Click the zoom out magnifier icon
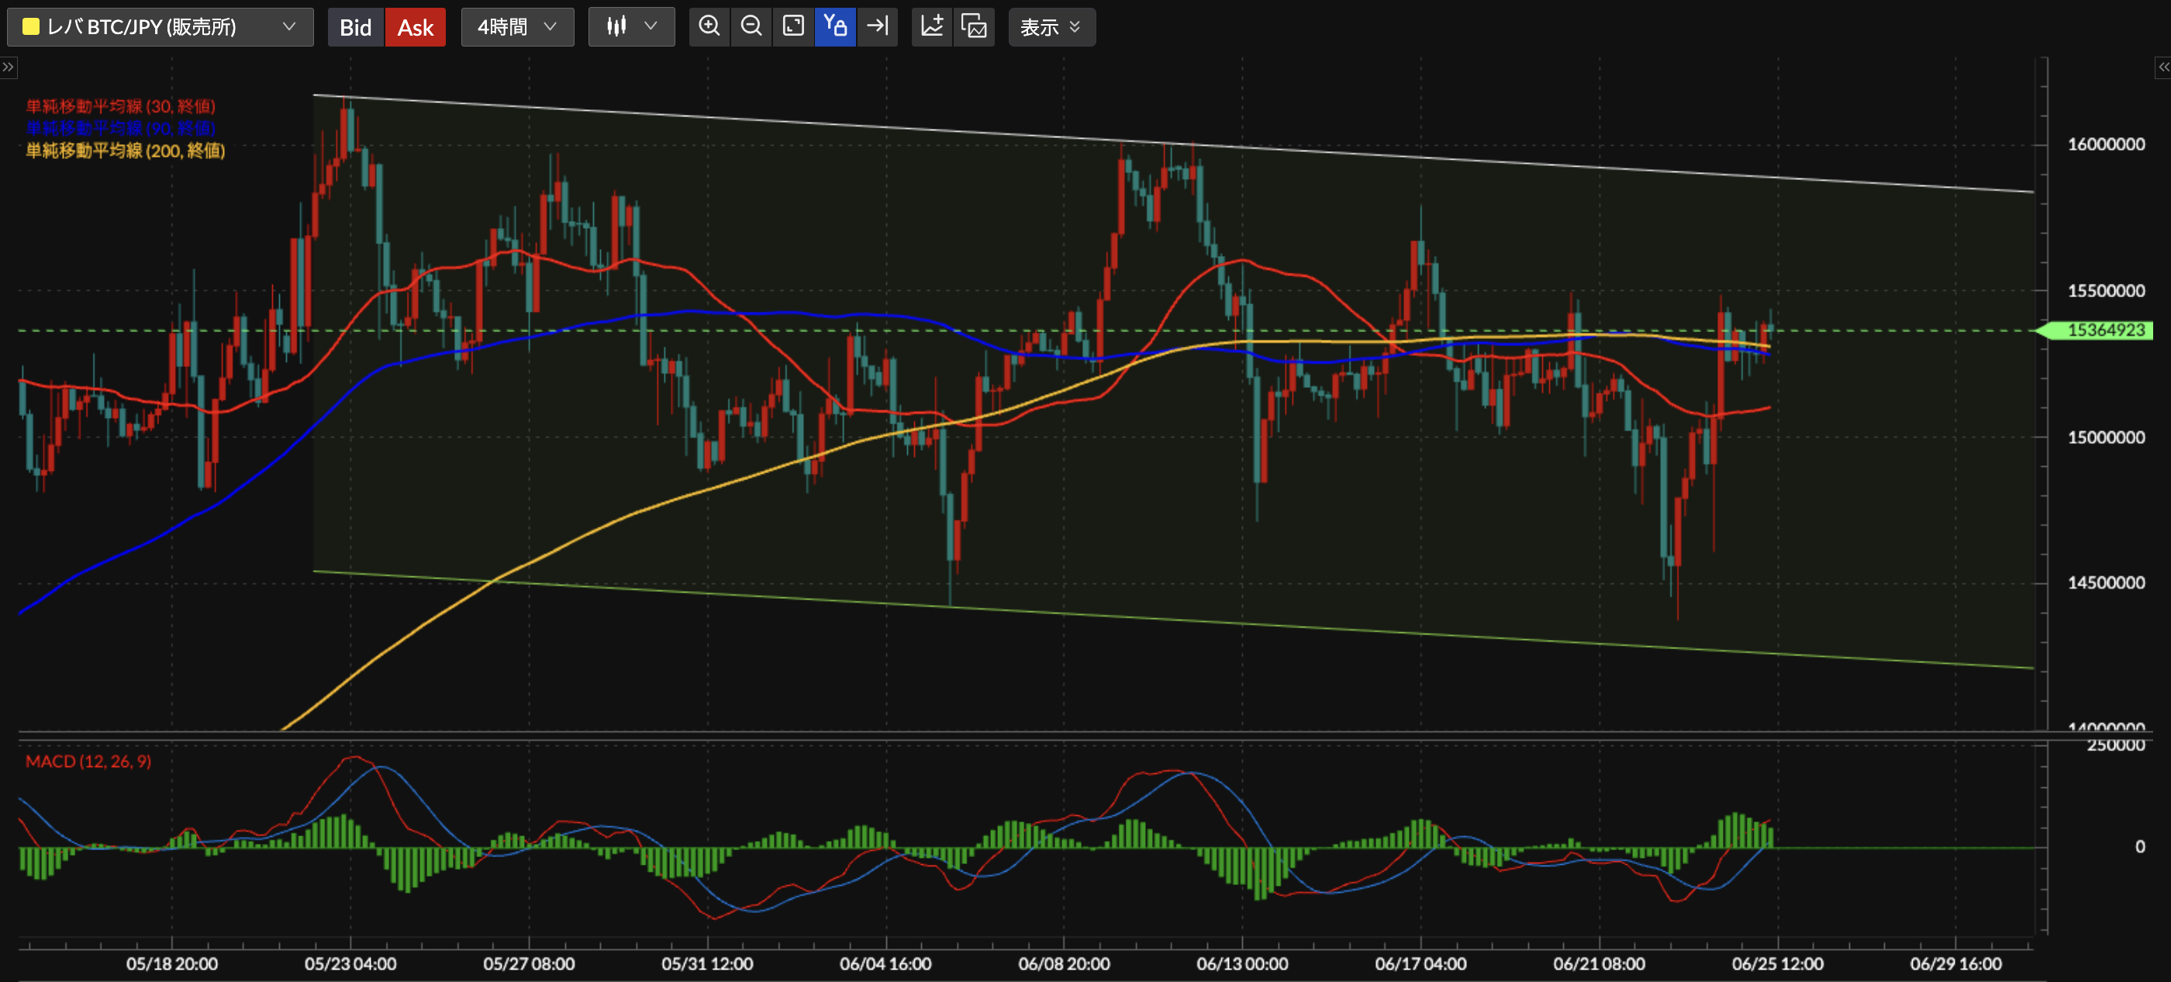This screenshot has height=982, width=2171. tap(751, 27)
